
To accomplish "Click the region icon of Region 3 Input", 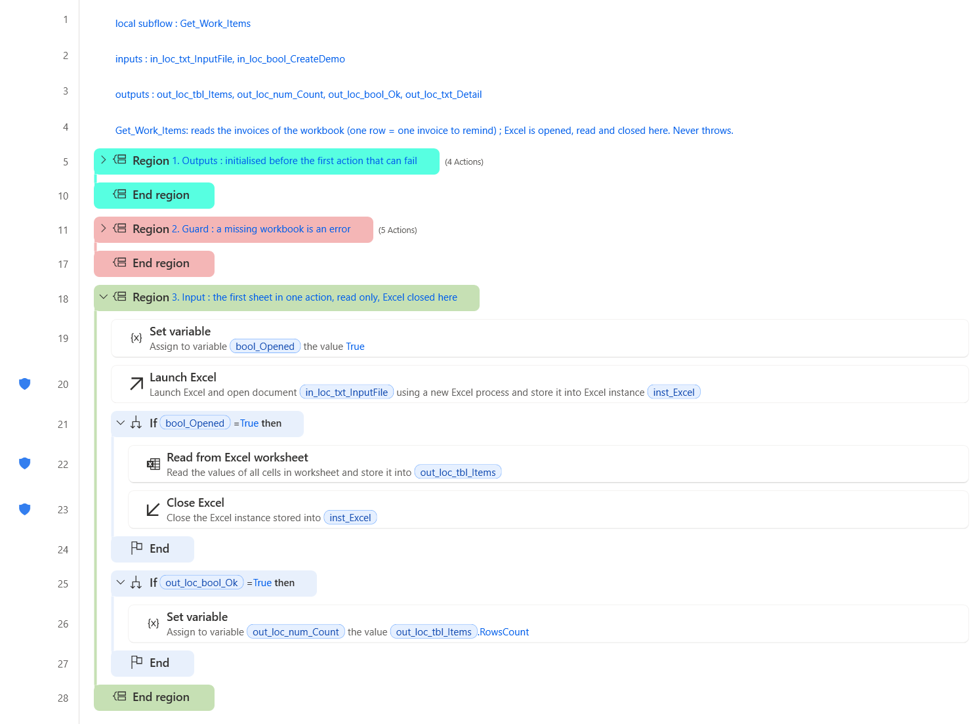I will pyautogui.click(x=119, y=296).
